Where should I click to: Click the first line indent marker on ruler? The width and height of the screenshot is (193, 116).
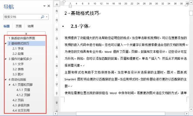coord(64,2)
